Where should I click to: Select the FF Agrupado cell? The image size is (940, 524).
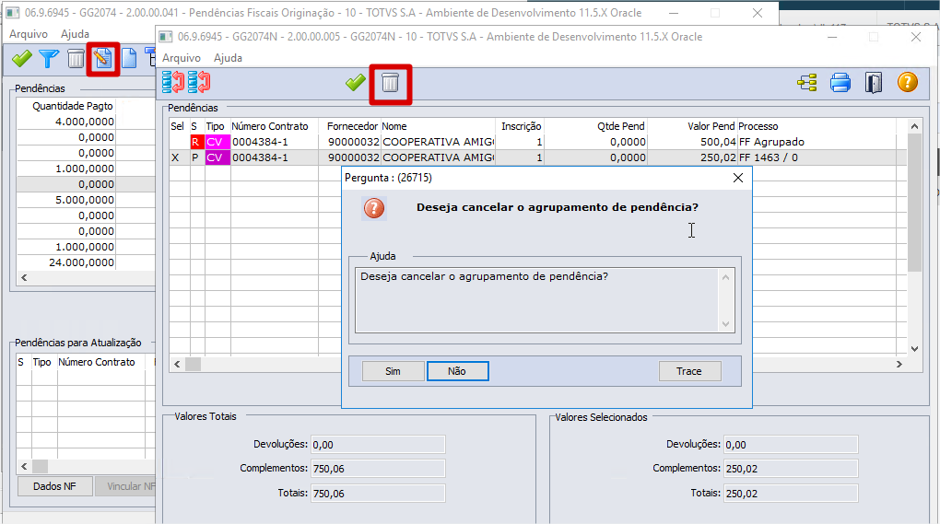[x=771, y=142]
